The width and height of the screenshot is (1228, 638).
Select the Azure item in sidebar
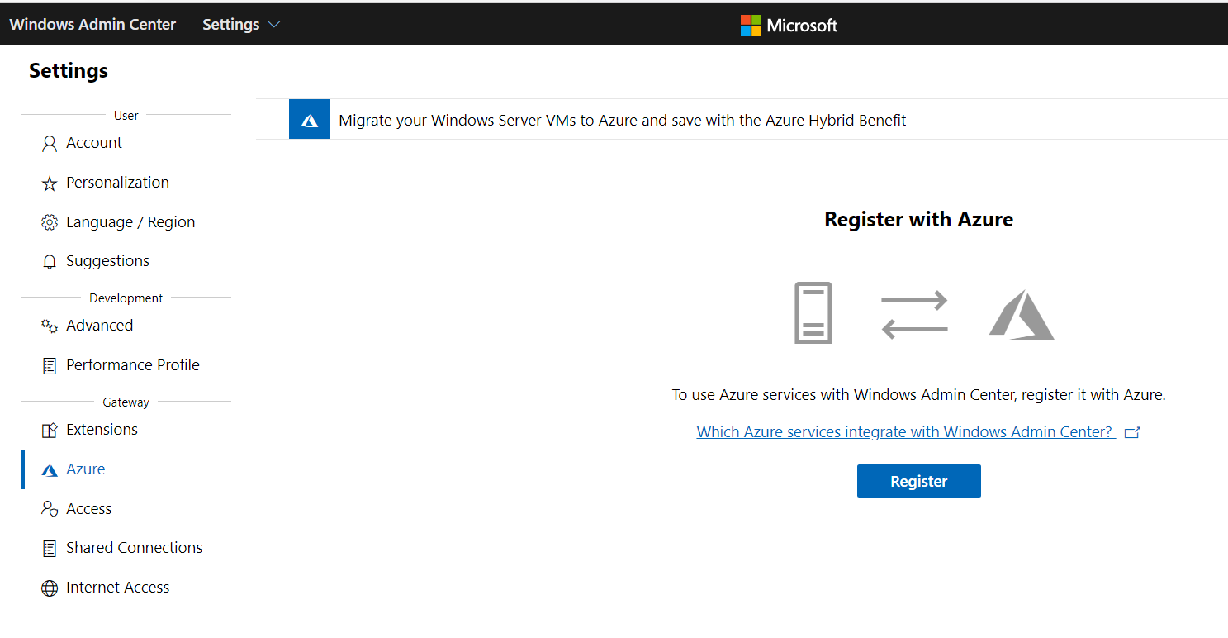[x=86, y=469]
